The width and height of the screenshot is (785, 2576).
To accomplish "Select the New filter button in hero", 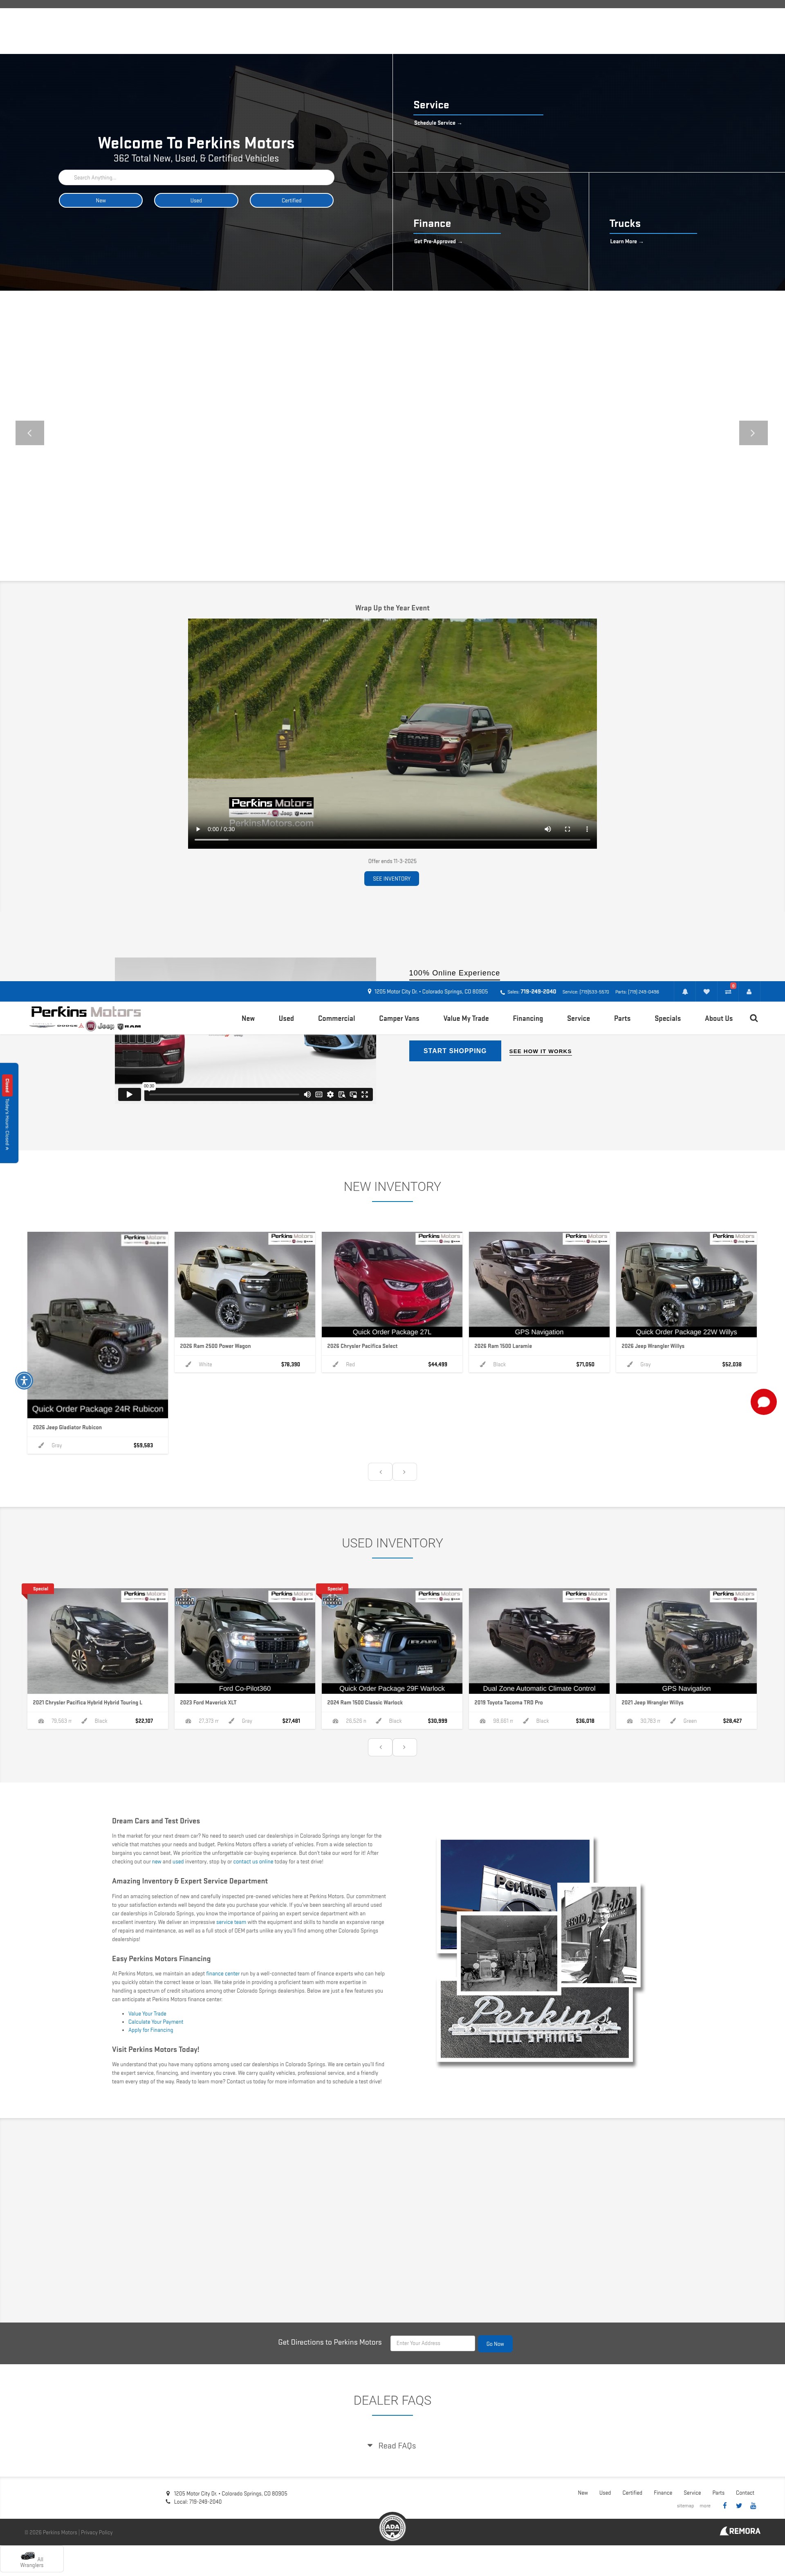I will click(x=101, y=200).
